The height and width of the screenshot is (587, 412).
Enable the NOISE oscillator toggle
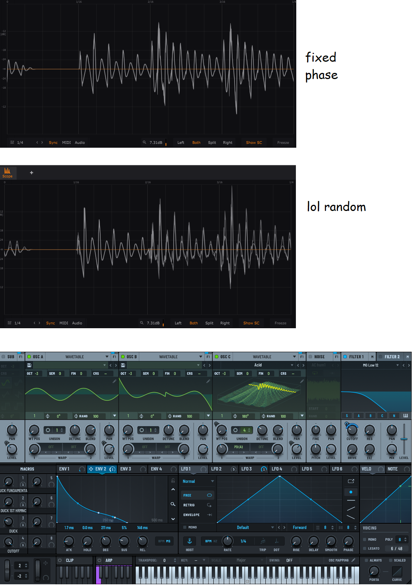310,357
